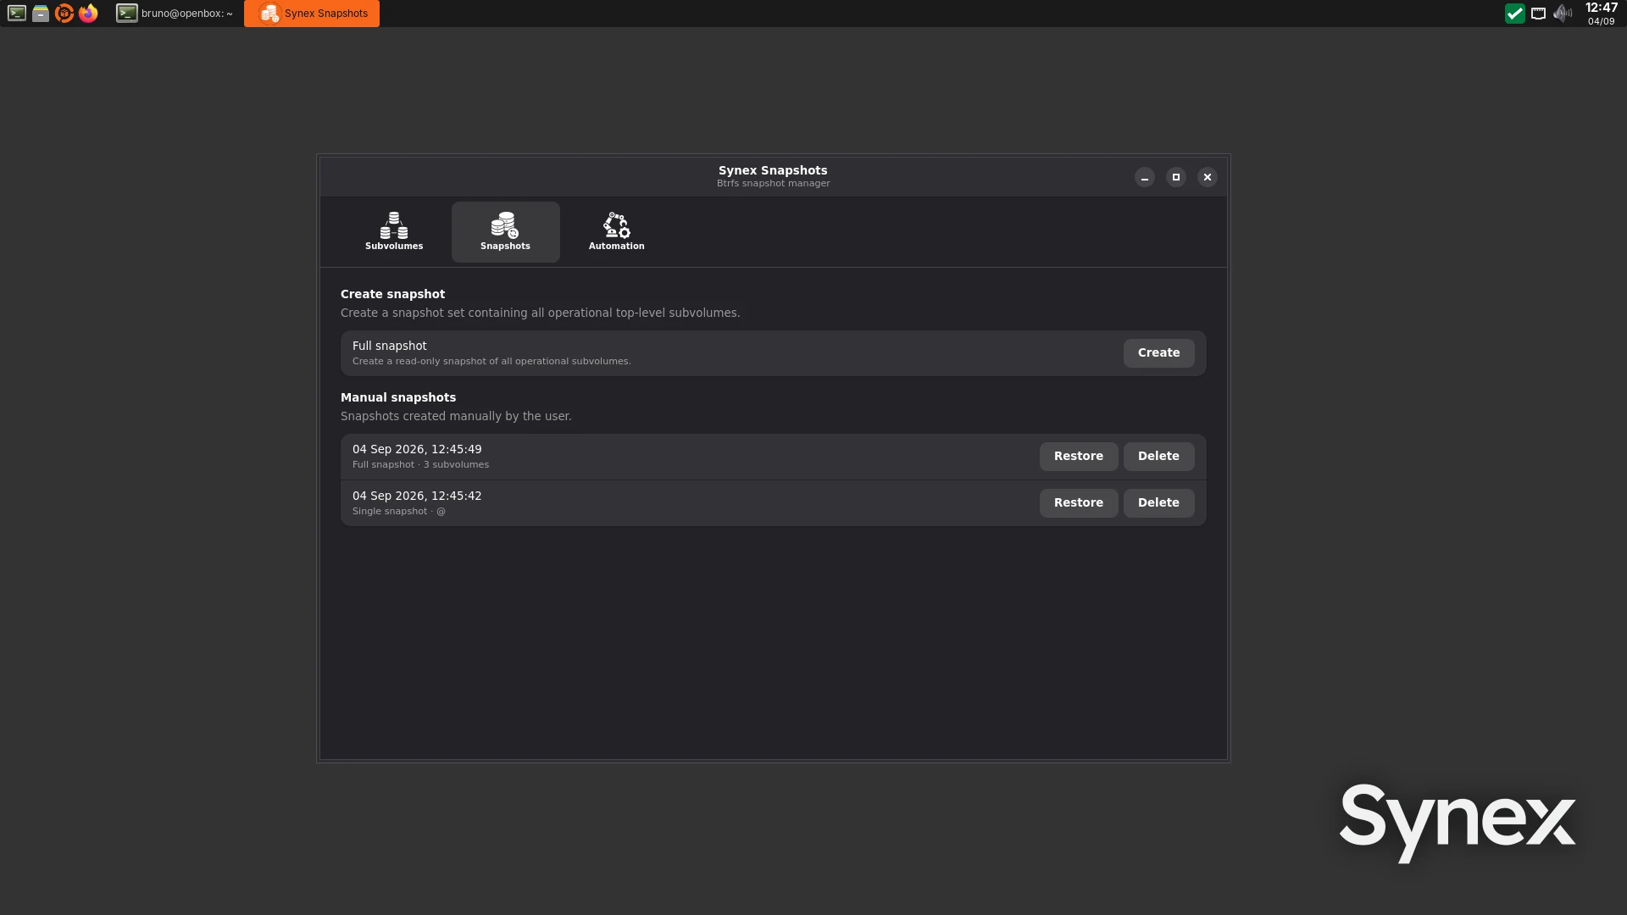Open the green checkmark tray icon
This screenshot has width=1627, height=915.
1514,13
